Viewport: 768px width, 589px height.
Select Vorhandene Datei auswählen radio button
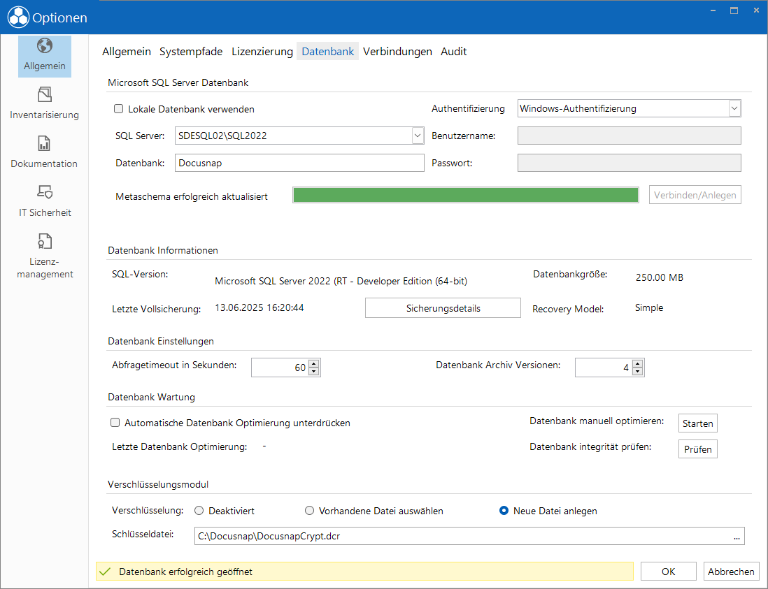(309, 511)
